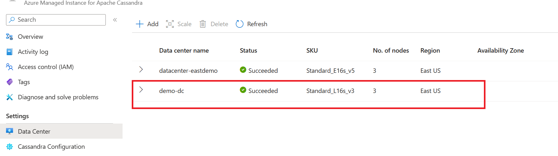Image resolution: width=558 pixels, height=156 pixels.
Task: Click the Cassandra Configuration gear icon
Action: 10,147
